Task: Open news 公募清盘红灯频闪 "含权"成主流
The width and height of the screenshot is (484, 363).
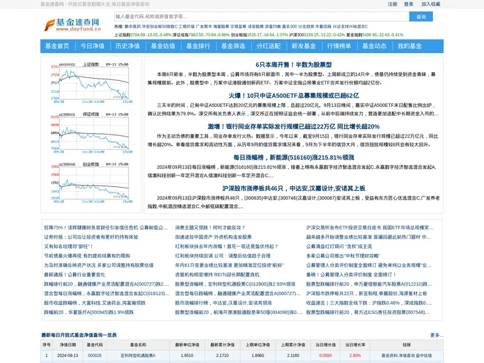Action: pos(339,246)
